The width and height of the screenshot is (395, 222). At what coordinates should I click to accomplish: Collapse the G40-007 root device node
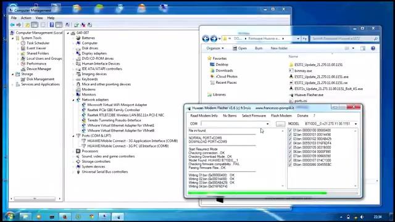click(68, 33)
